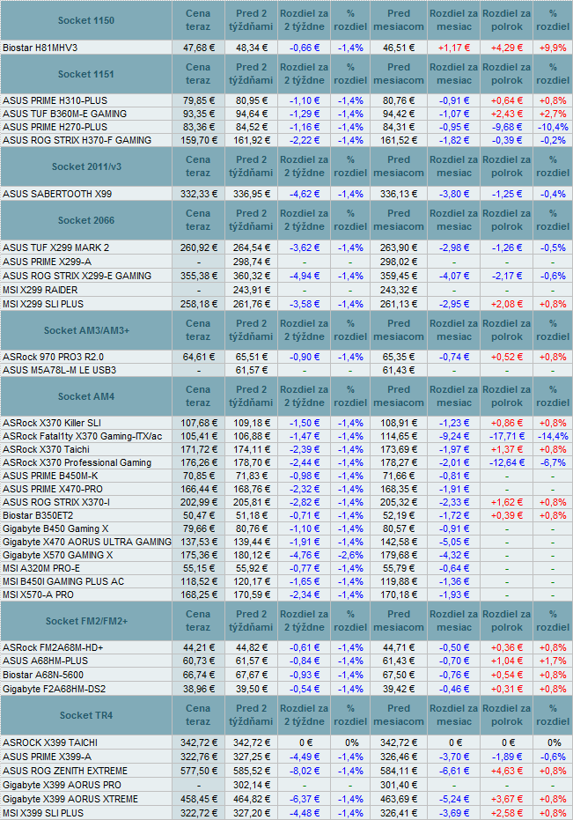Select ASRock X370 Killer SLI name
Viewport: 573px width, 820px height.
tap(52, 423)
